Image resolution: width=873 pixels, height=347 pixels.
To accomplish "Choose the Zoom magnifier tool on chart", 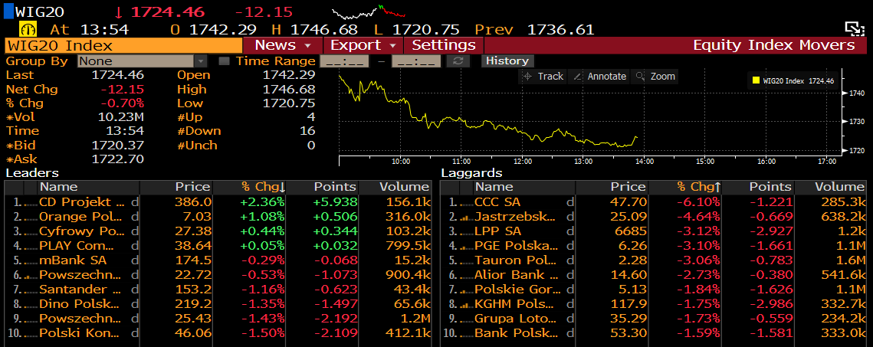I will 656,76.
